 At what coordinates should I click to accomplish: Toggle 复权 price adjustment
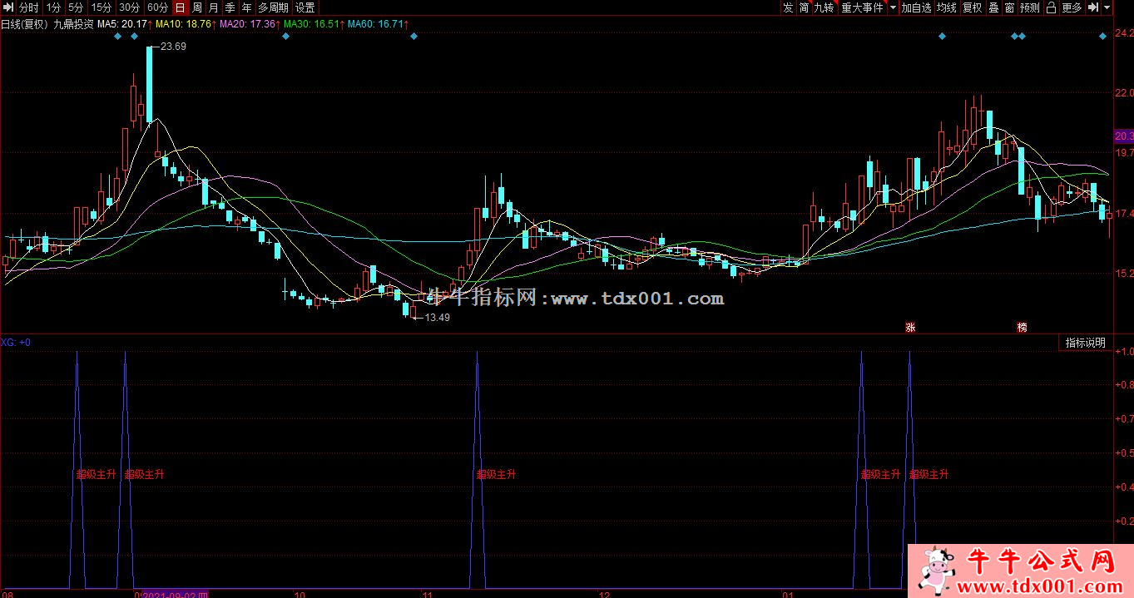click(x=973, y=7)
